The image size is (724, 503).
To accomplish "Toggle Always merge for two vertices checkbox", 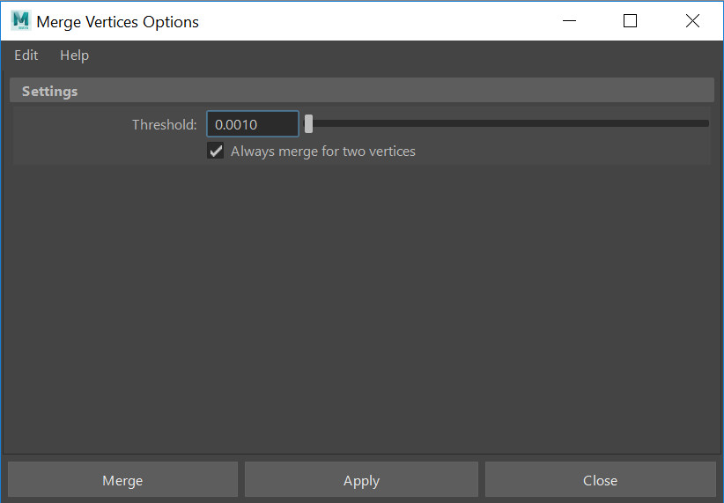I will click(215, 151).
